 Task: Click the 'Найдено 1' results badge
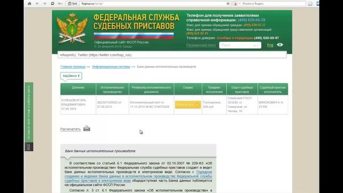(71, 76)
